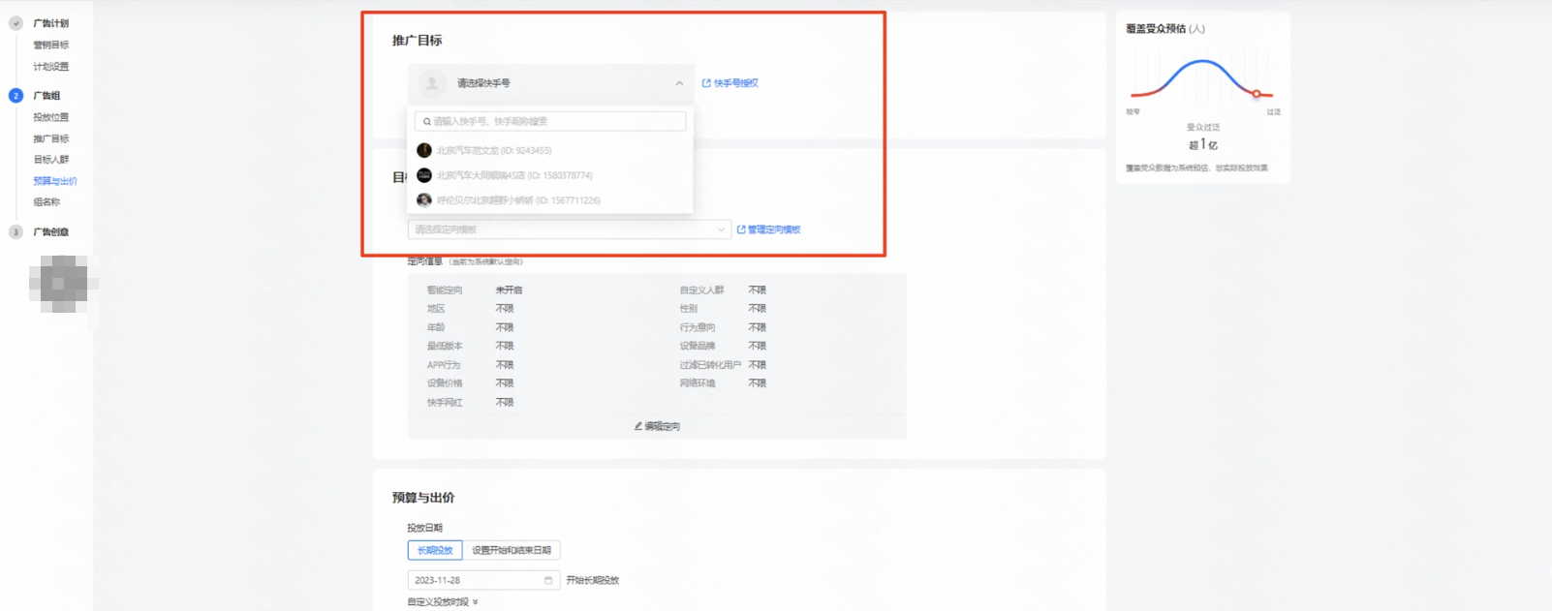Click the pencil icon beside 编辑定向
This screenshot has width=1552, height=611.
638,426
